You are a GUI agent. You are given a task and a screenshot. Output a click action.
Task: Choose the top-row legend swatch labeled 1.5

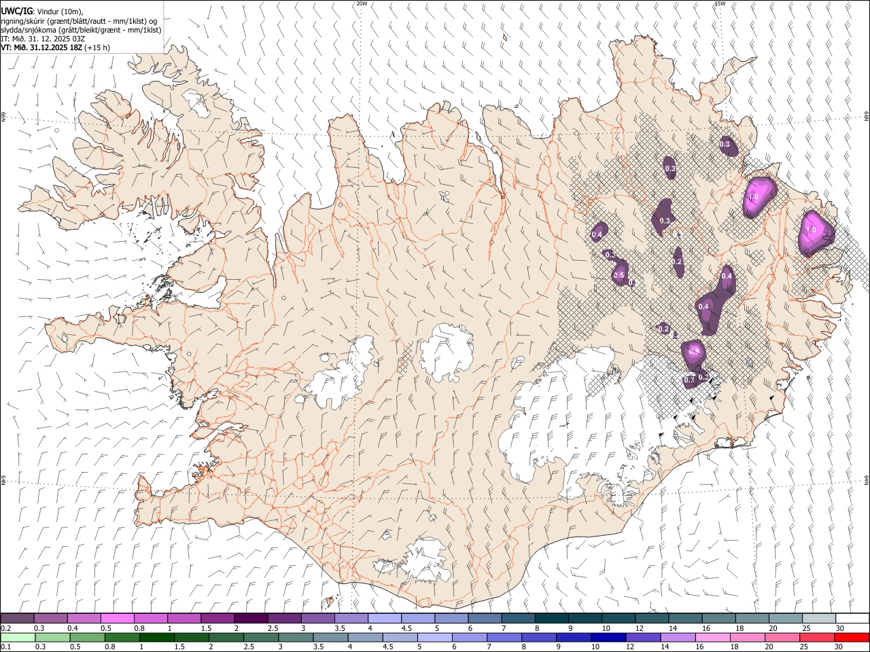point(217,618)
